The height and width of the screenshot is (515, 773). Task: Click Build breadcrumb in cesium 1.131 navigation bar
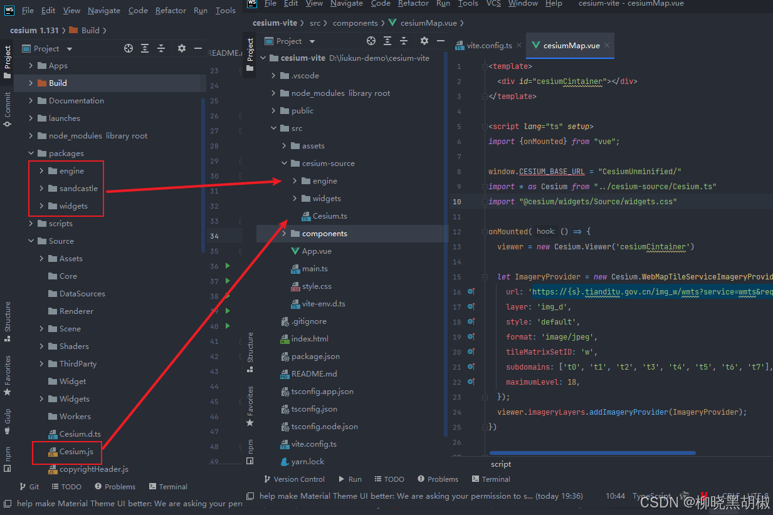90,30
